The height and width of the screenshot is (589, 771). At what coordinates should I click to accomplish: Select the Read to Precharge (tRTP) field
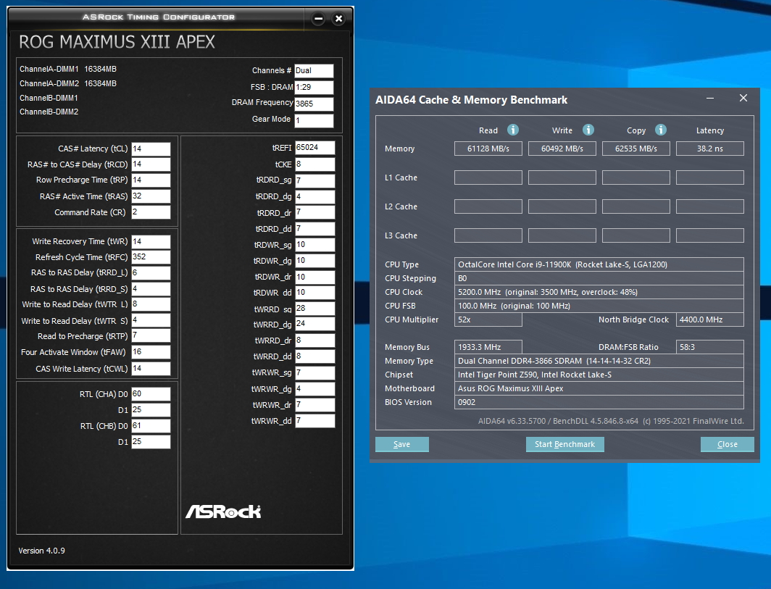[x=151, y=336]
